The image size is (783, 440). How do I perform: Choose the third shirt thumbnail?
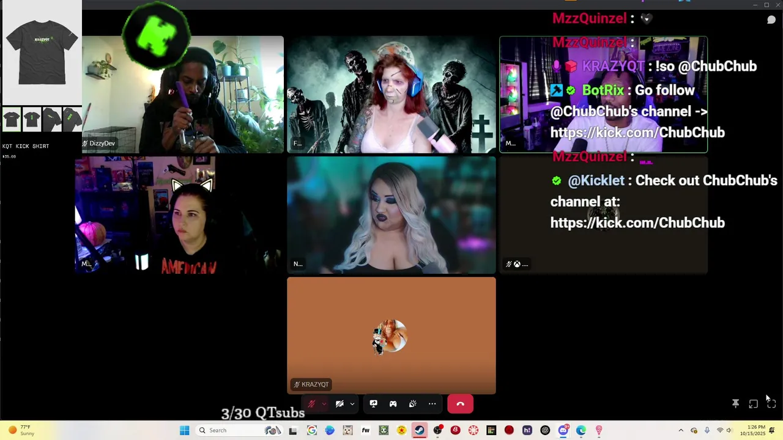pos(52,119)
